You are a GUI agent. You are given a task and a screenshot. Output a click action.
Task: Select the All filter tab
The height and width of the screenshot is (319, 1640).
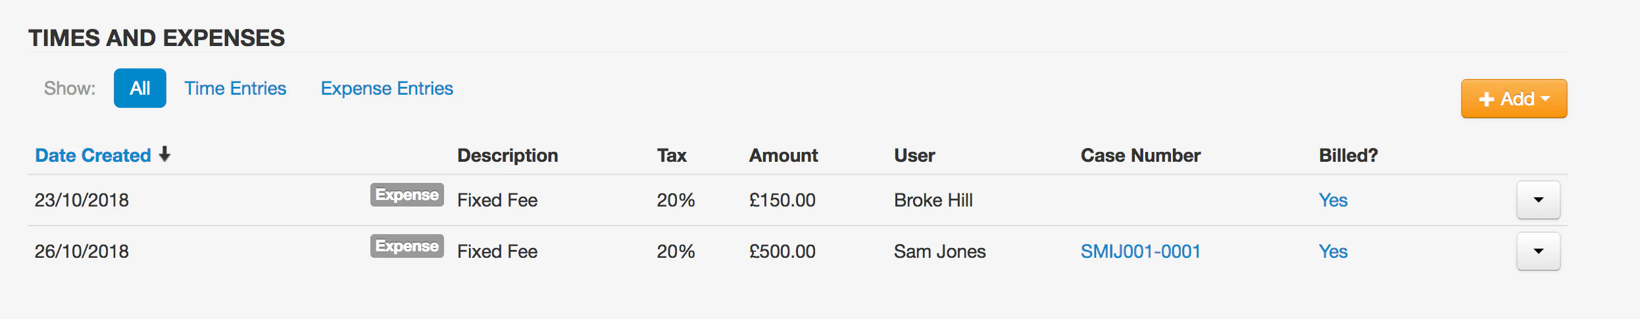(x=139, y=88)
